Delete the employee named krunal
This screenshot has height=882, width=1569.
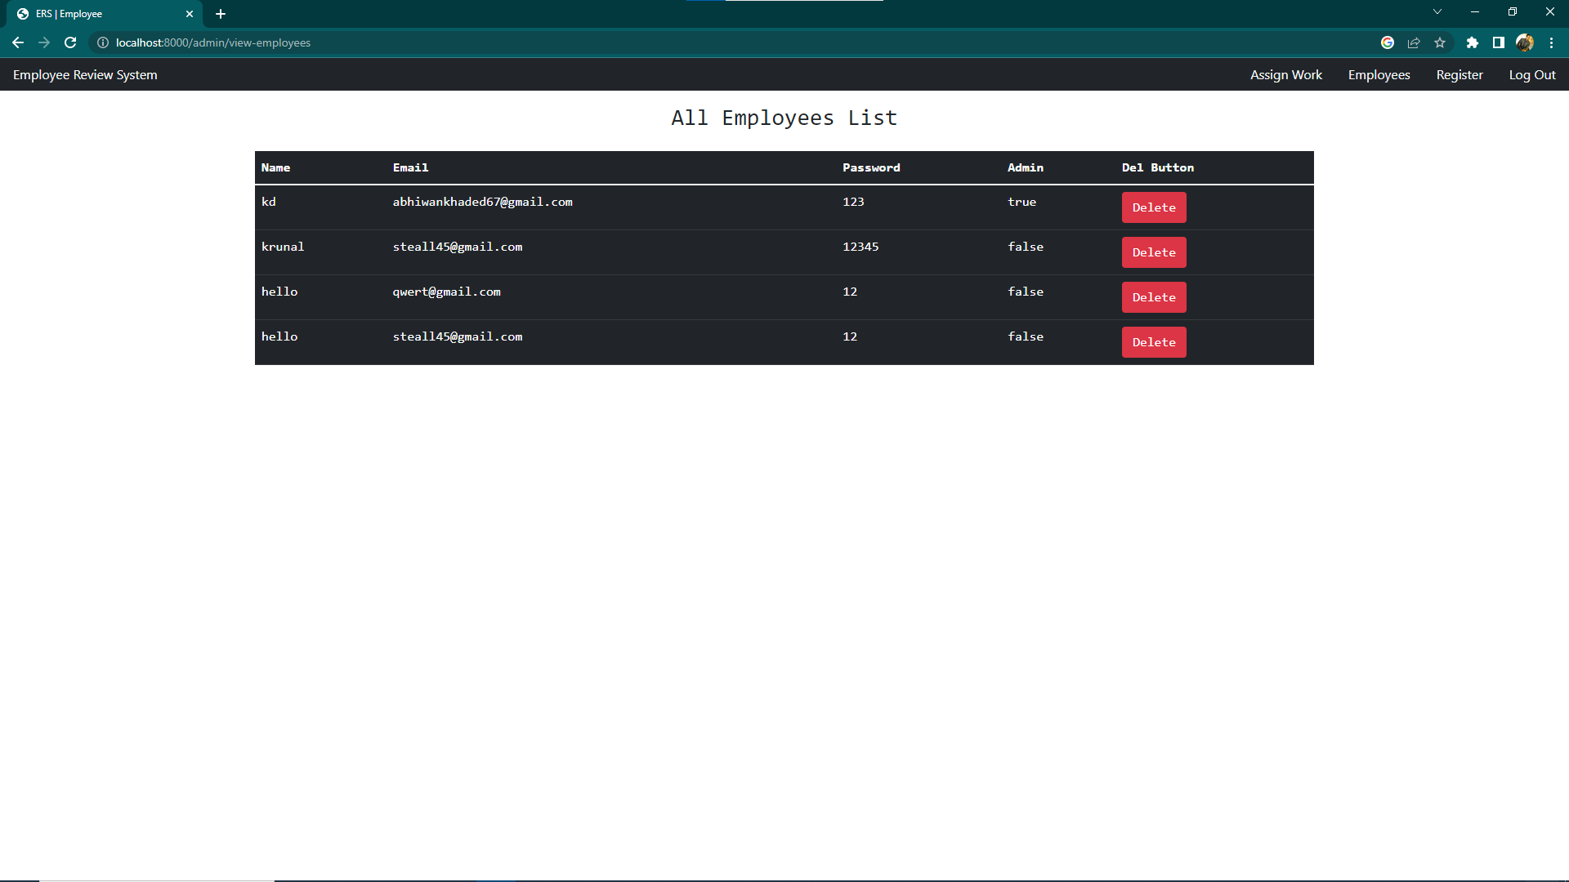tap(1153, 252)
